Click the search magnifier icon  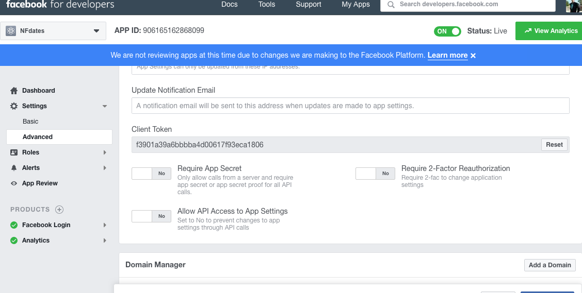(391, 5)
